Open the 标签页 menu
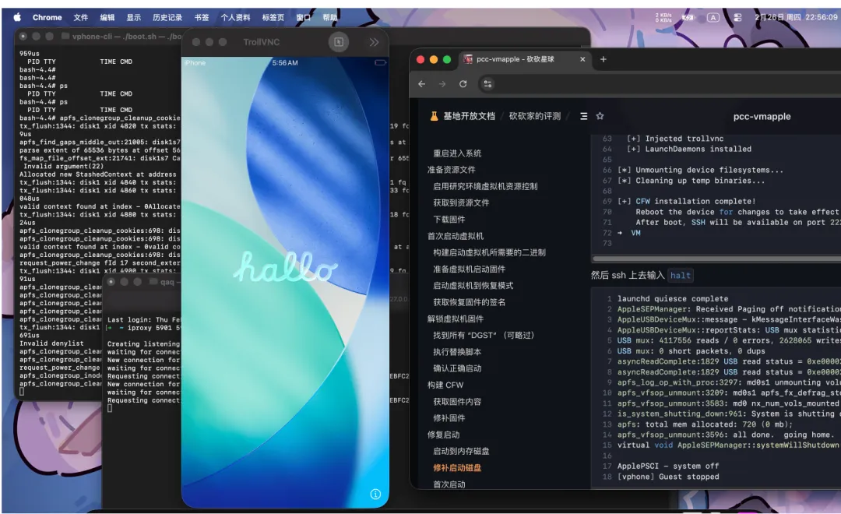This screenshot has width=841, height=514. pyautogui.click(x=273, y=17)
